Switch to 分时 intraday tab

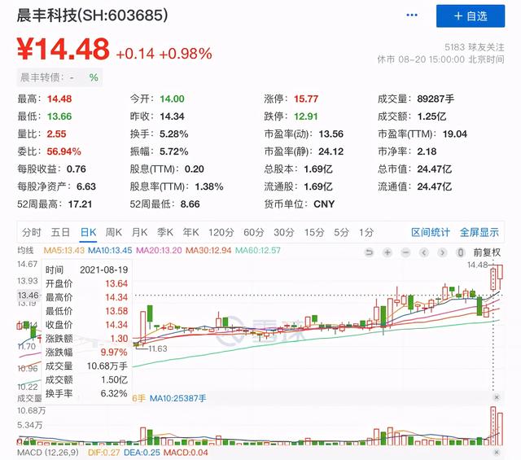pyautogui.click(x=31, y=232)
